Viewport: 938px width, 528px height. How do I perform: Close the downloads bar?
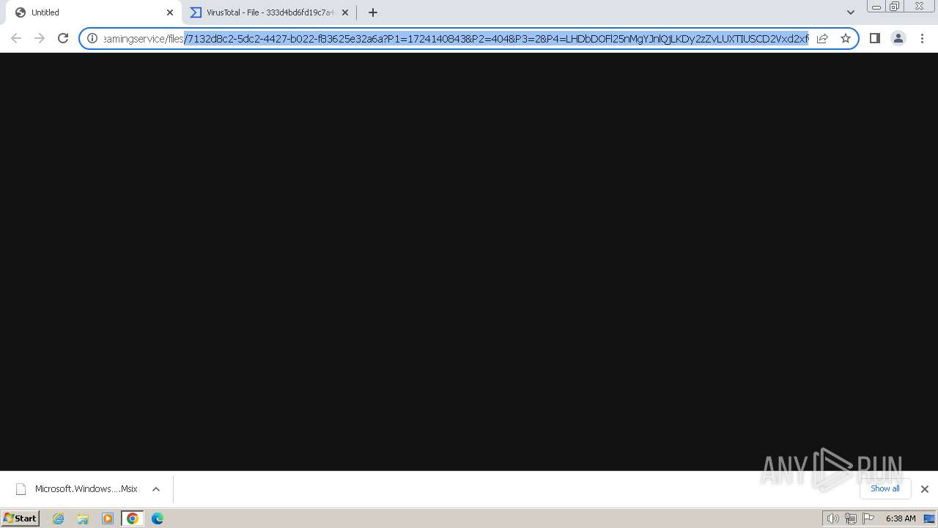click(x=925, y=489)
